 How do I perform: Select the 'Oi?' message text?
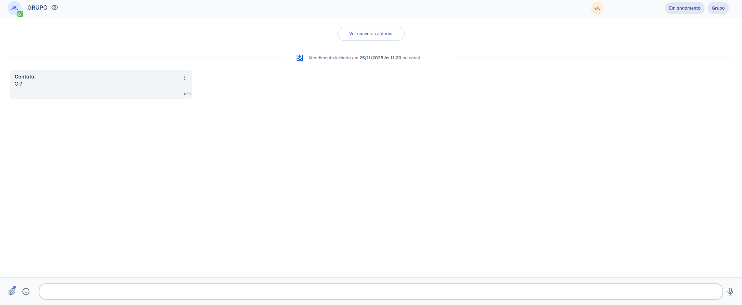[x=18, y=84]
